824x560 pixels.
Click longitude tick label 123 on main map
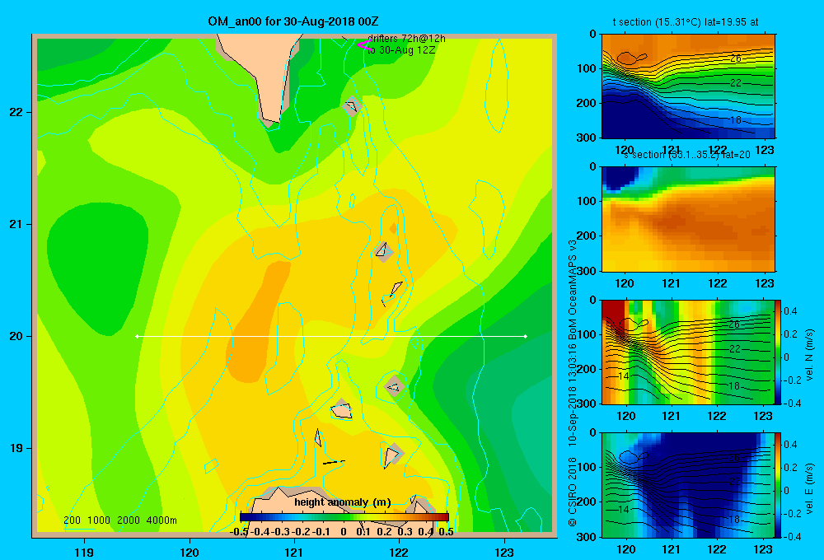tap(504, 552)
